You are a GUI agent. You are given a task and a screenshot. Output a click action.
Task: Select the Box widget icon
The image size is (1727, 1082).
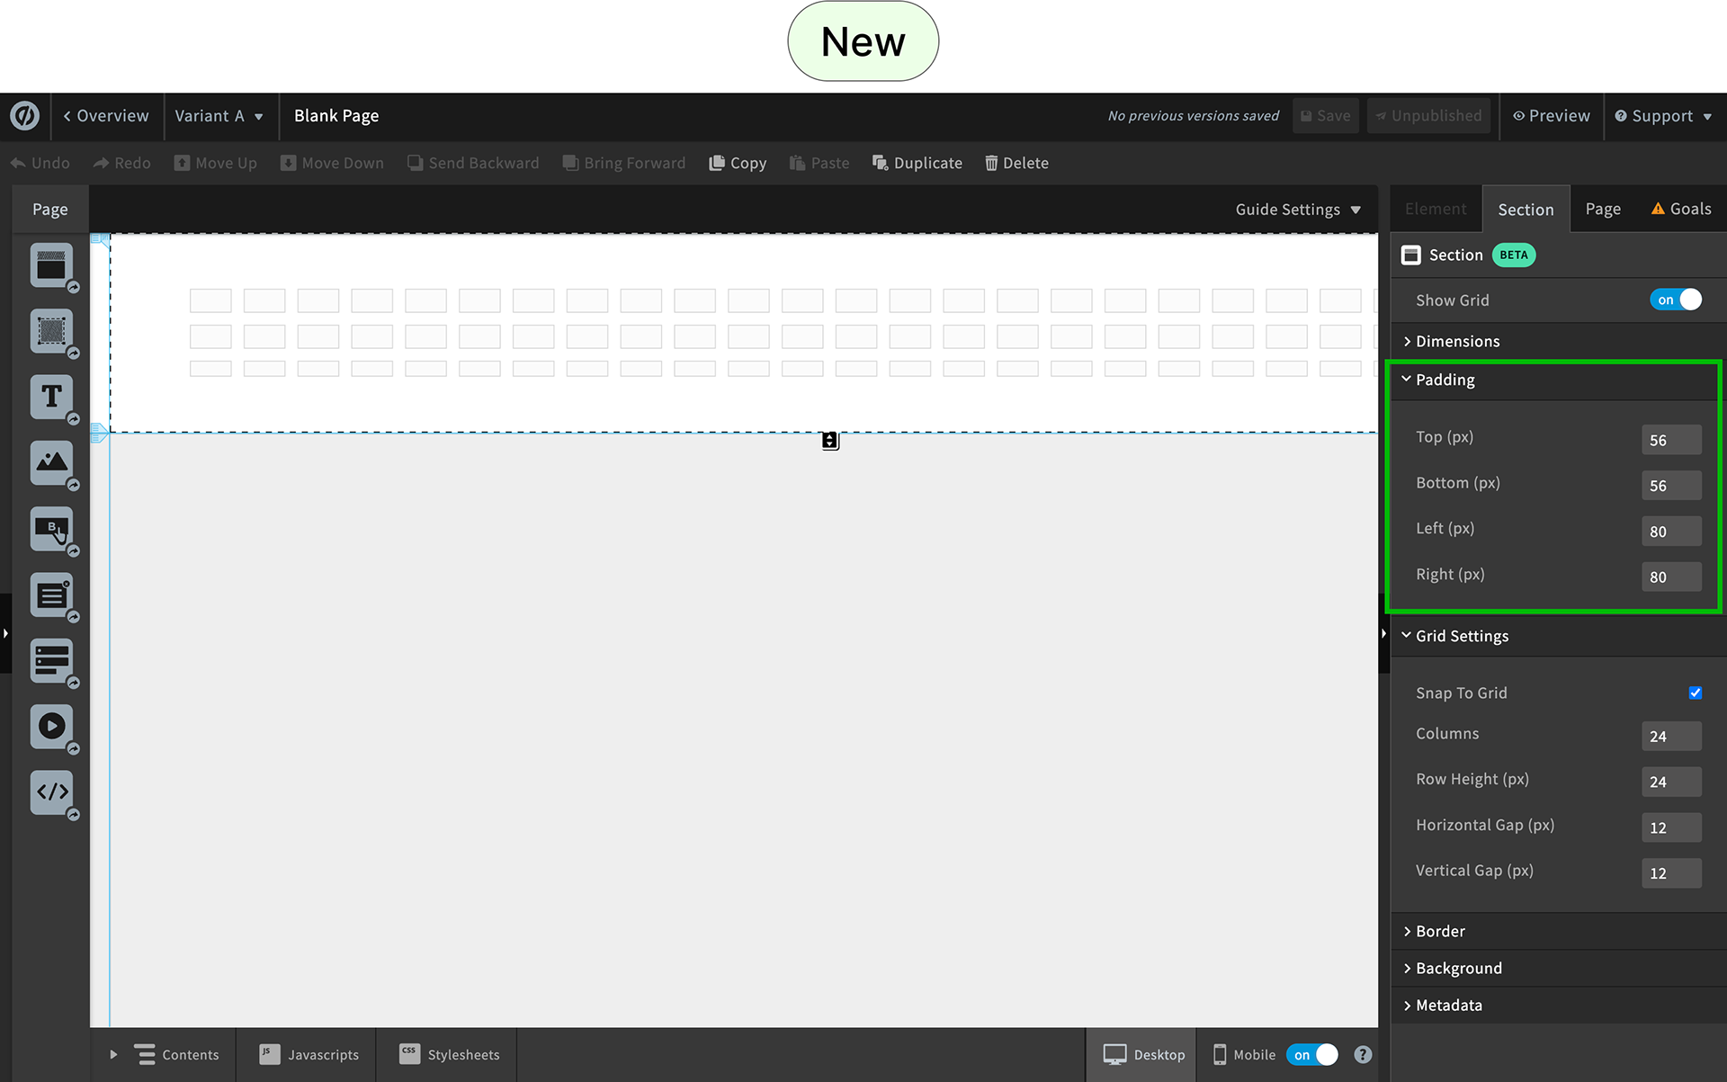click(51, 331)
